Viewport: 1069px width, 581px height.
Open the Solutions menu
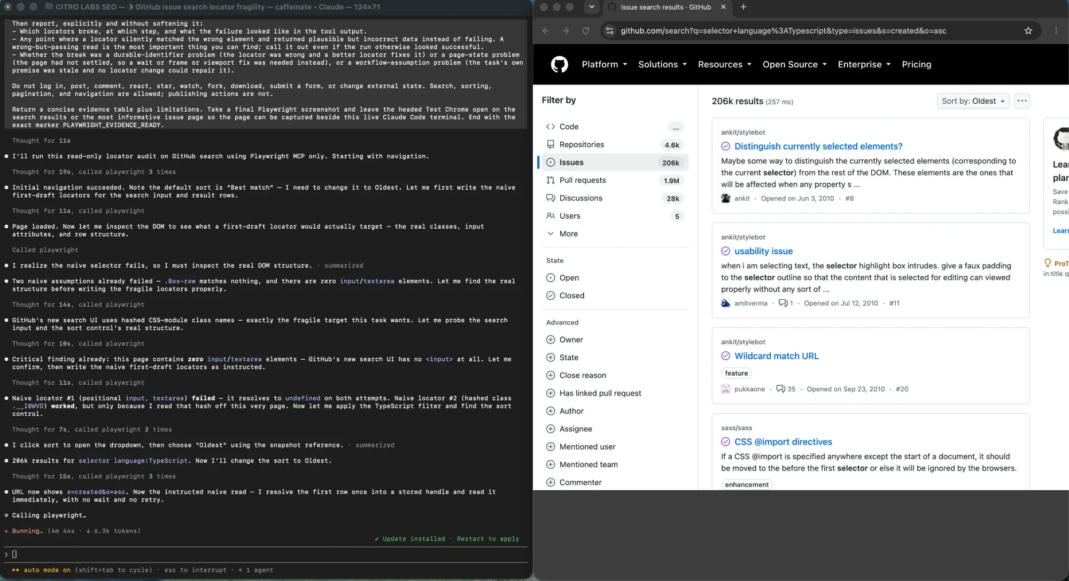pos(662,65)
